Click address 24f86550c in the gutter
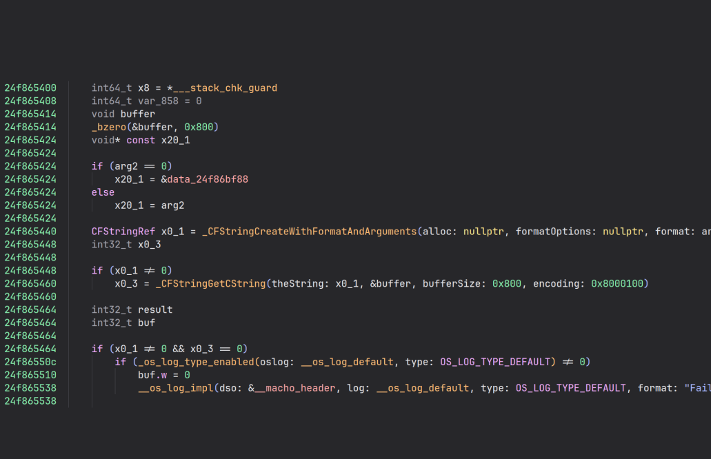 coord(30,362)
